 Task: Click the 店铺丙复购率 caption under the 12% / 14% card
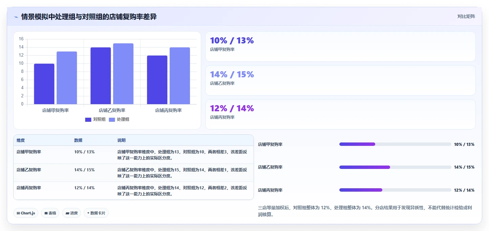click(x=222, y=117)
